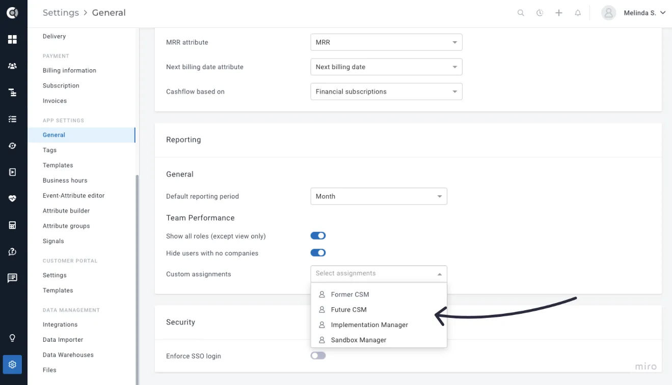Open Event-Attribute editor settings
Image resolution: width=672 pixels, height=385 pixels.
click(x=73, y=196)
